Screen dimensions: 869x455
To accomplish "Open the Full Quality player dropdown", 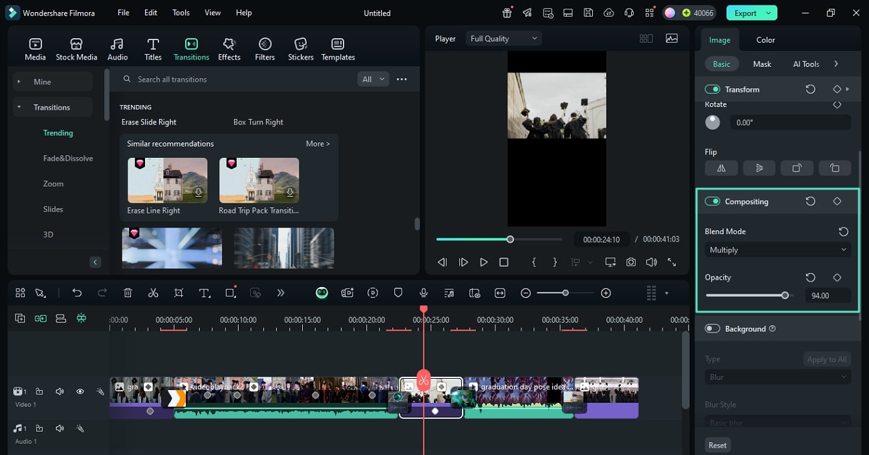I will click(503, 39).
